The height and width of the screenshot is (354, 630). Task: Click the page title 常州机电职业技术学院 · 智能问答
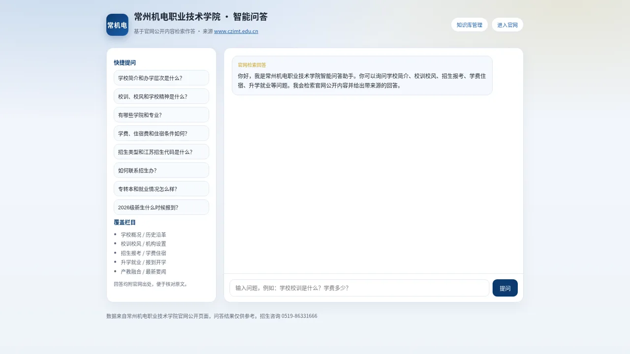click(201, 17)
